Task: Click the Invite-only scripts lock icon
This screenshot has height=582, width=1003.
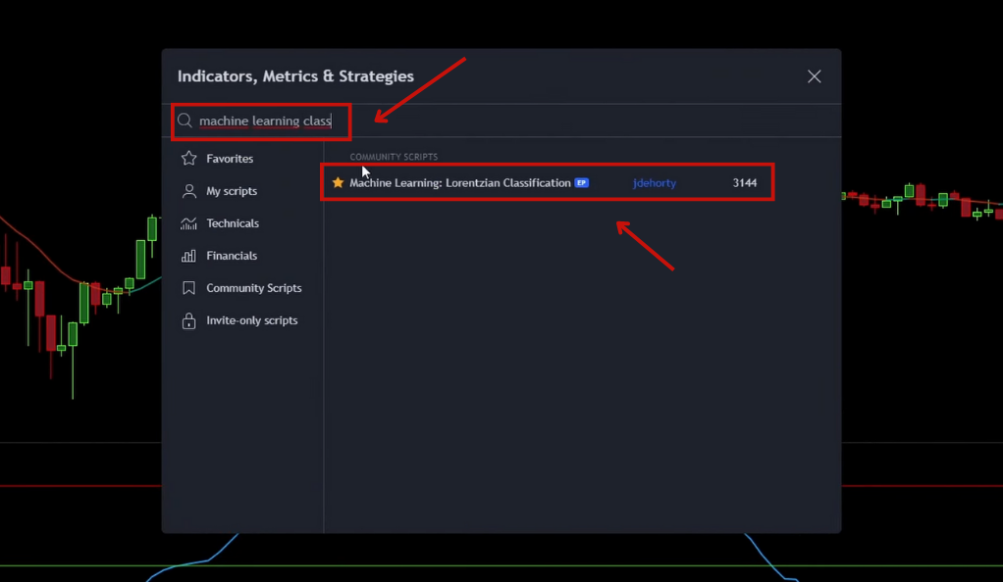Action: click(x=188, y=320)
